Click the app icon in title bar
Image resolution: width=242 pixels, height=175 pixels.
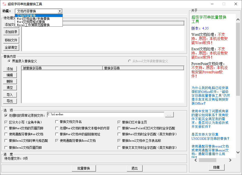coord(4,4)
